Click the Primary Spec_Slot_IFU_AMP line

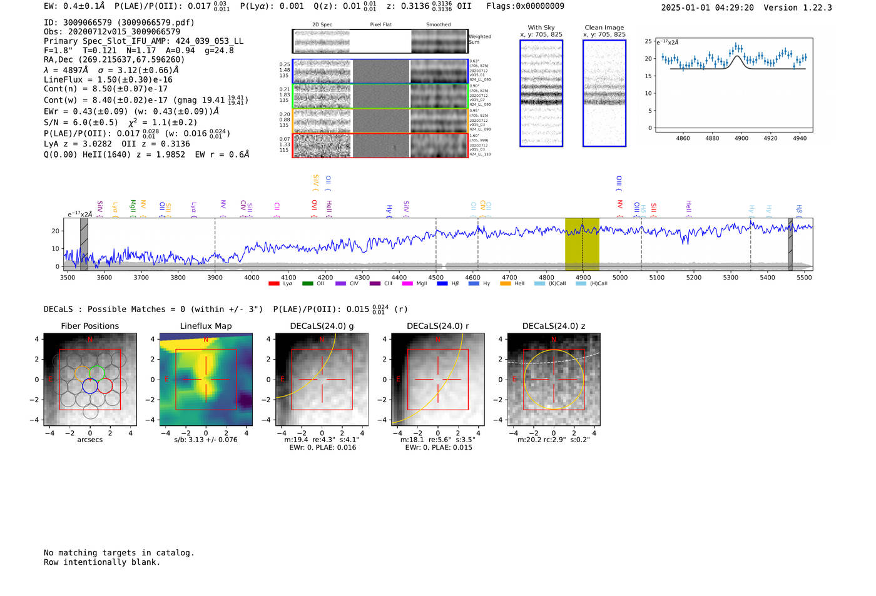point(143,41)
